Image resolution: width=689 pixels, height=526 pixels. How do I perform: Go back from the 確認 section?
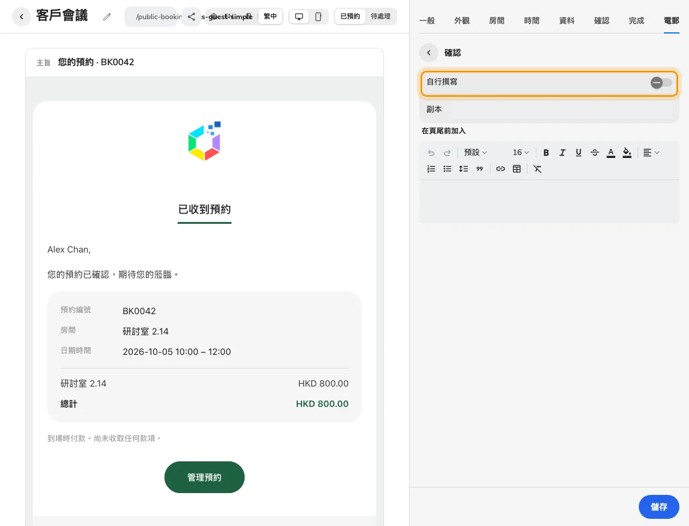pos(429,53)
